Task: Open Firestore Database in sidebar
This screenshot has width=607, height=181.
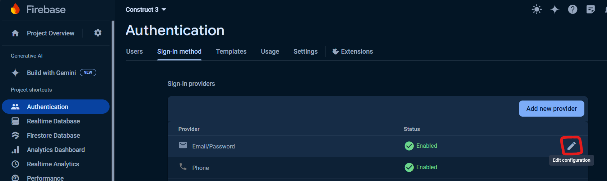Action: click(53, 136)
